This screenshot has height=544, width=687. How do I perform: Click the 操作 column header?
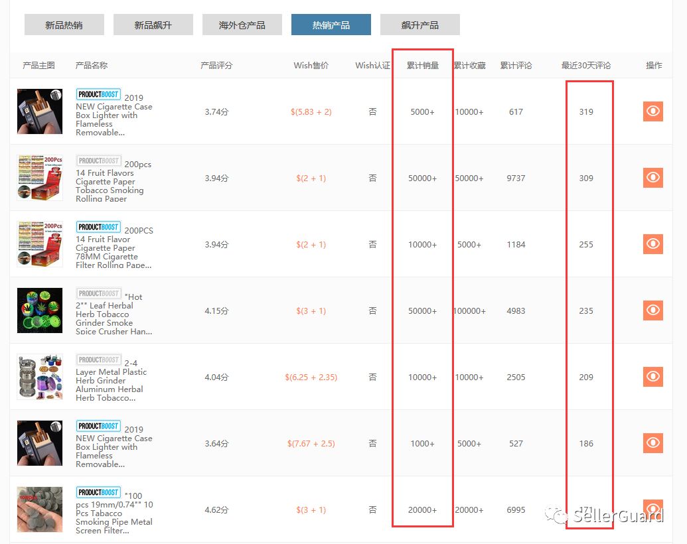point(654,65)
